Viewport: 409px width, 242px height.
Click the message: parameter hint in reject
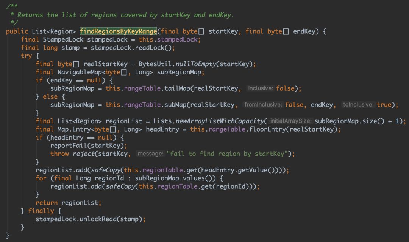tap(150, 154)
